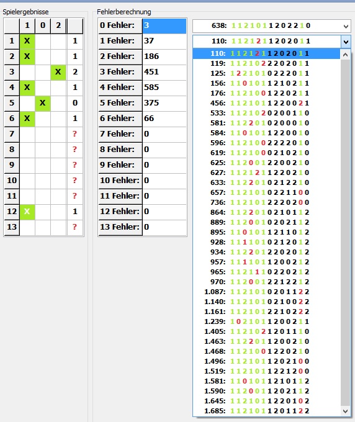
Task: Select the '0 Fehler' value field
Action: [164, 25]
